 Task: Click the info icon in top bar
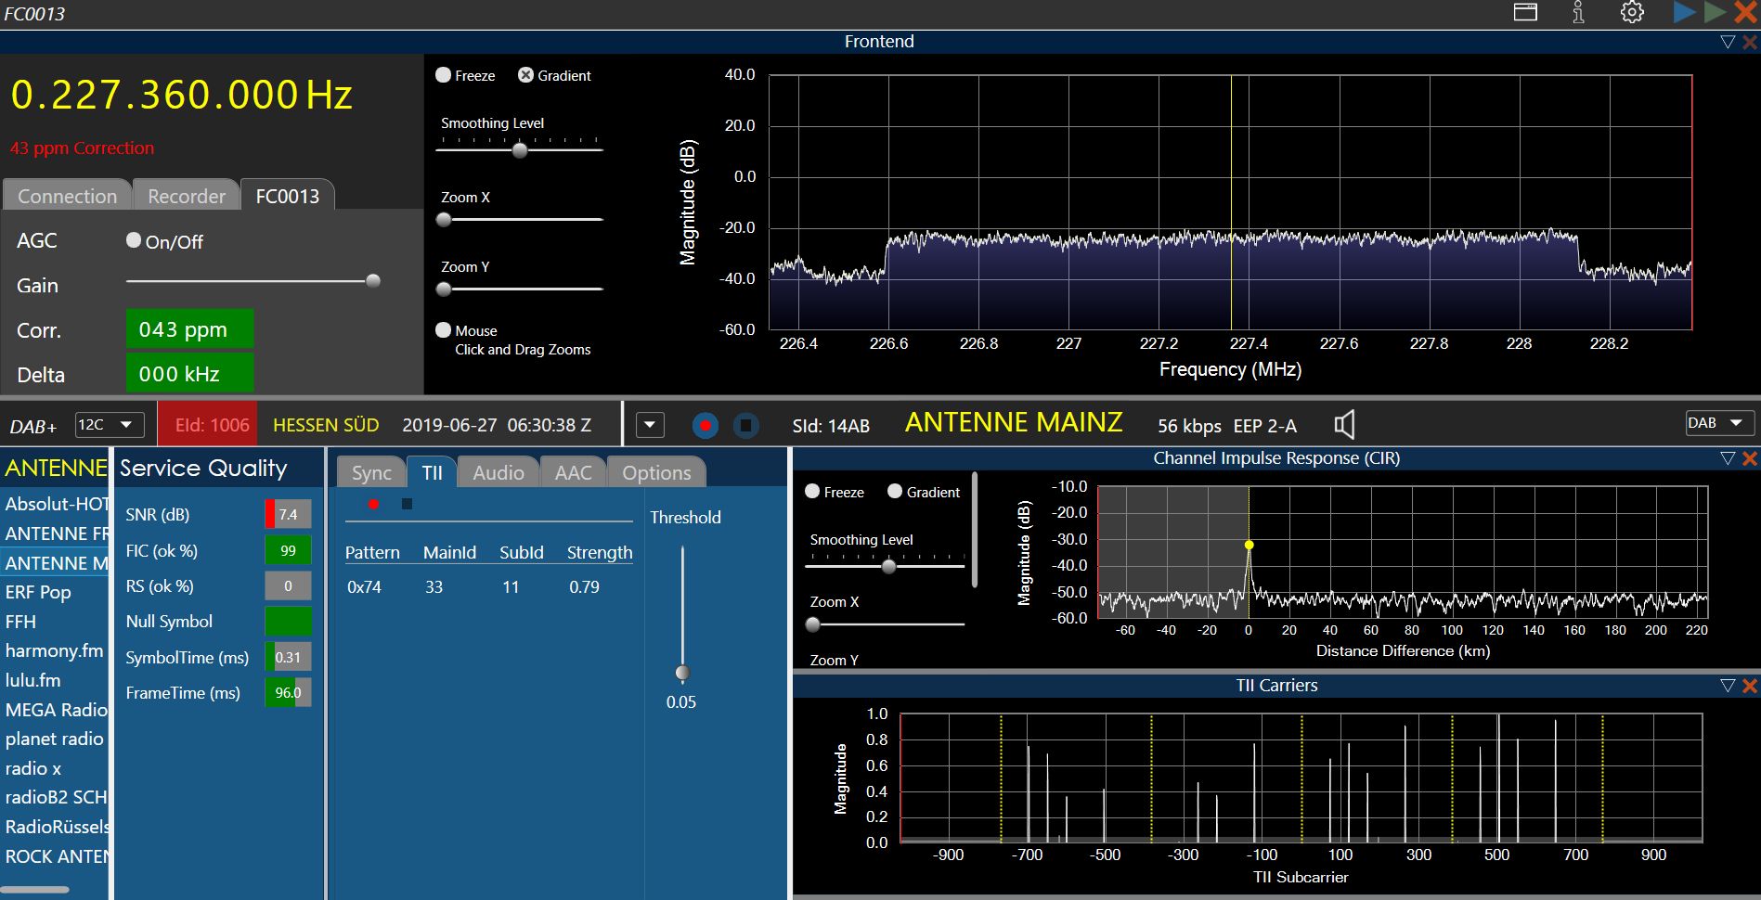coord(1578,13)
